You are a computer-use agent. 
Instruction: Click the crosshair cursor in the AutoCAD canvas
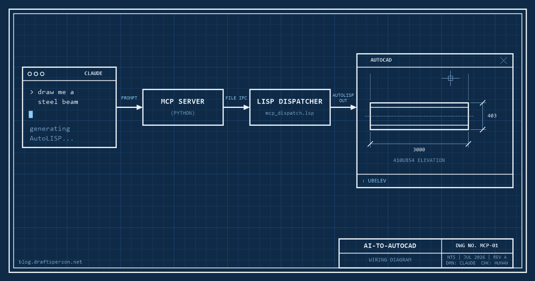pos(450,78)
